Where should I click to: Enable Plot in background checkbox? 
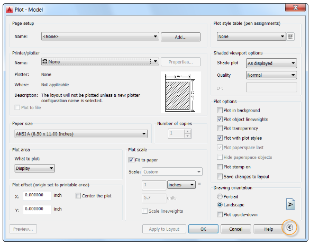pyautogui.click(x=220, y=110)
